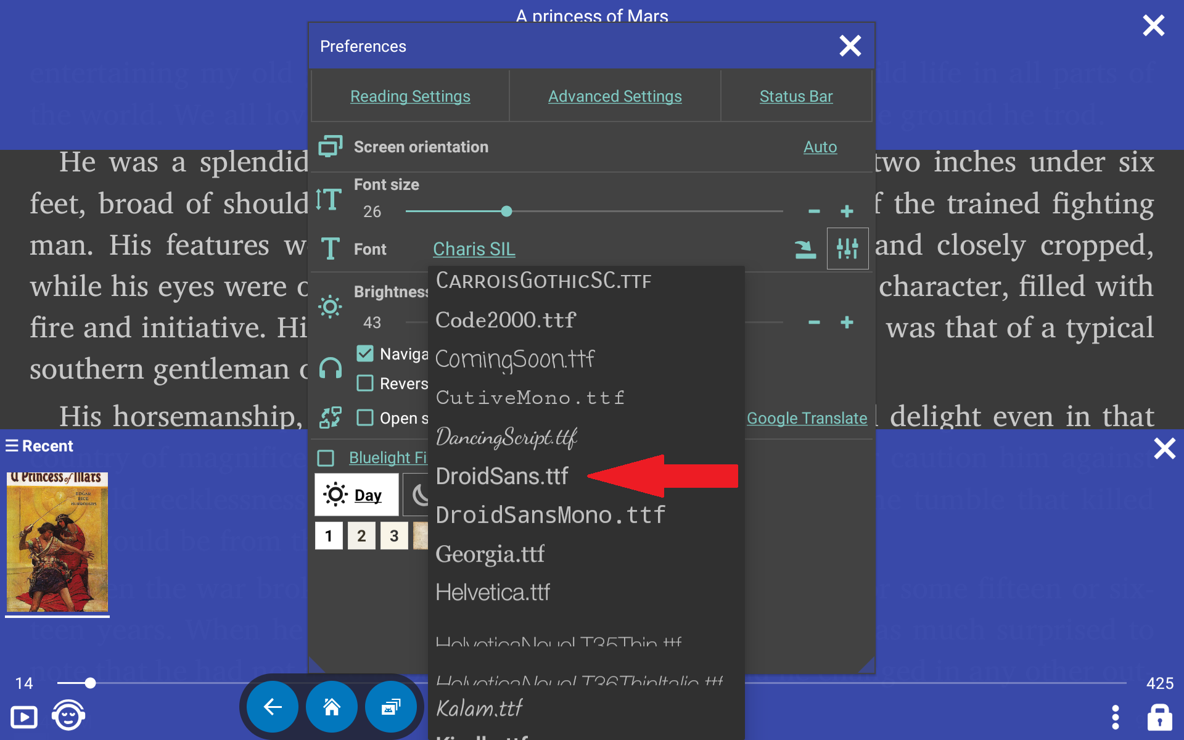Adjust page progress slider handle

coord(90,683)
